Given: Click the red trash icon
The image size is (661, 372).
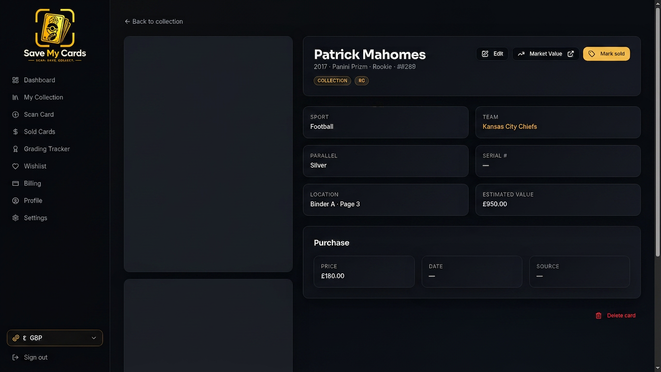Looking at the screenshot, I should (x=599, y=315).
